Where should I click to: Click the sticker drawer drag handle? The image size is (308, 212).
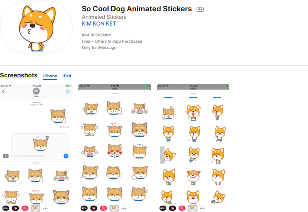[36, 163]
